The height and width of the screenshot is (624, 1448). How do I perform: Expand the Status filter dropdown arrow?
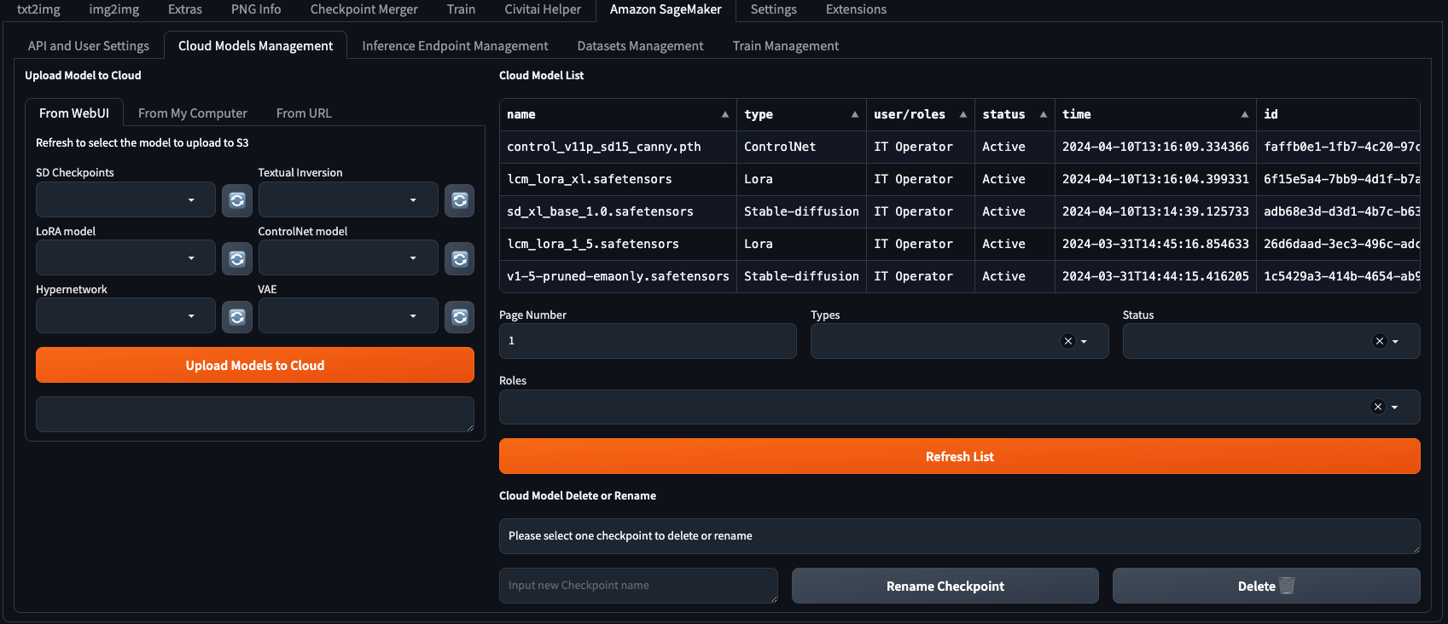[x=1395, y=341]
